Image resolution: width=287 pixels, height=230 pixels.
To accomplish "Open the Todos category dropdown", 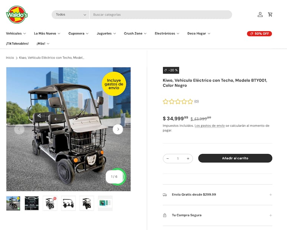I will tap(71, 14).
